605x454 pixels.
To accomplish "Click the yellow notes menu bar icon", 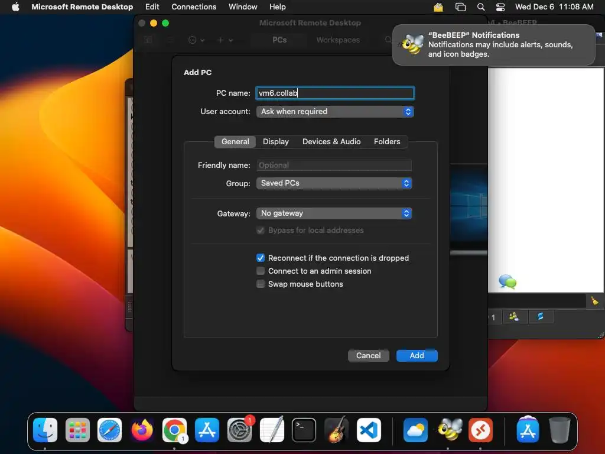I will pyautogui.click(x=438, y=7).
